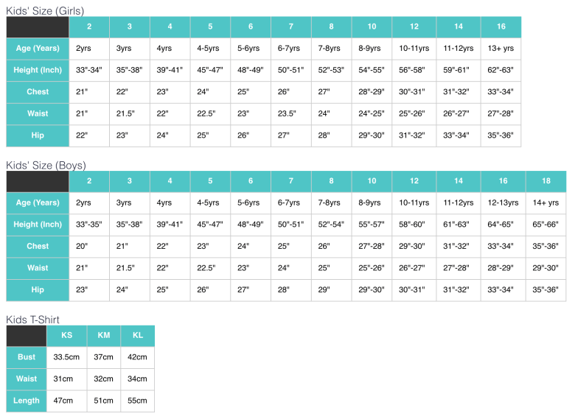Click the 65"-66" height cell in Boys table
The width and height of the screenshot is (575, 419).
click(x=546, y=225)
